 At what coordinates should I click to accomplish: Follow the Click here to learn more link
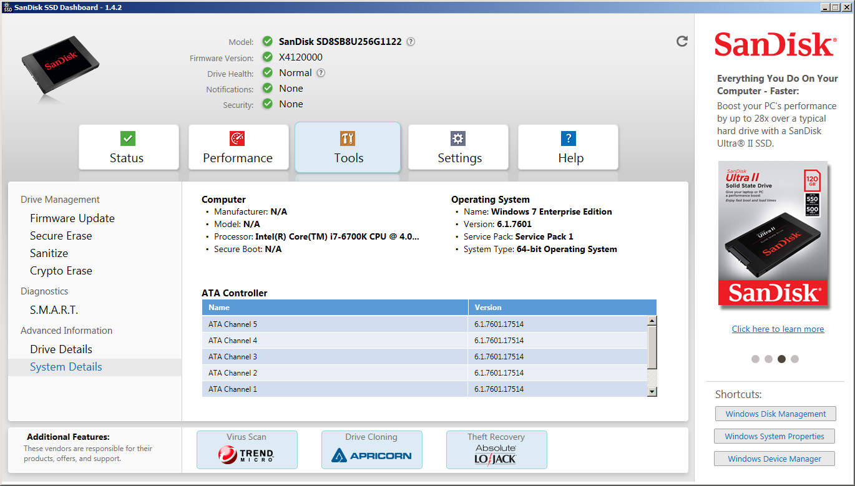pyautogui.click(x=778, y=329)
